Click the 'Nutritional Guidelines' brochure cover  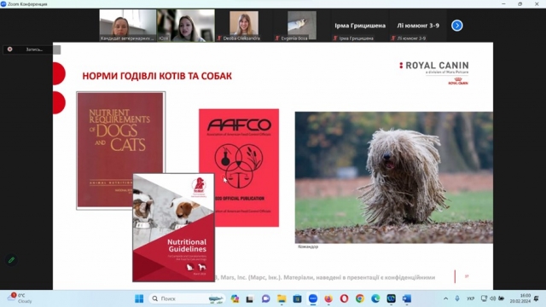tap(173, 228)
